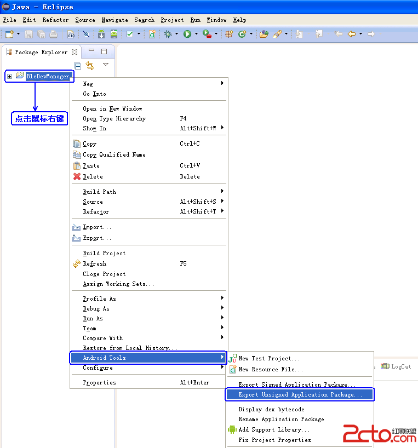Select Android Tools menu entry
This screenshot has height=448, width=418.
(148, 358)
